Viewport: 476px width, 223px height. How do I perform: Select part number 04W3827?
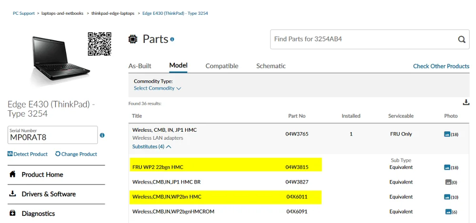pos(297,182)
